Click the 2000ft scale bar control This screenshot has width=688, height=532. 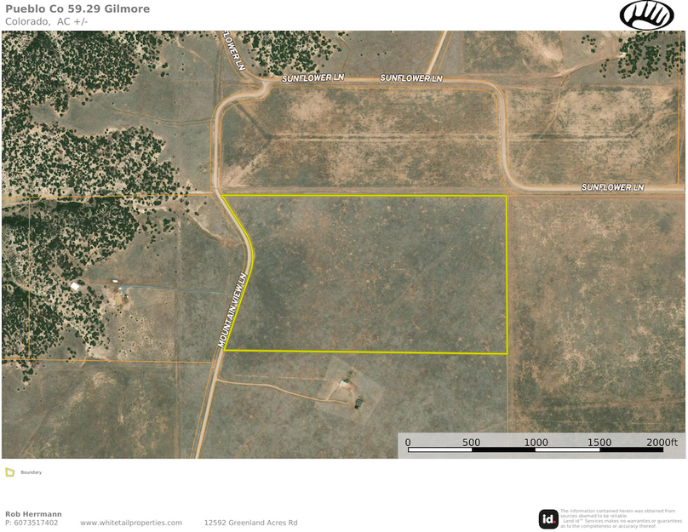coord(662,443)
